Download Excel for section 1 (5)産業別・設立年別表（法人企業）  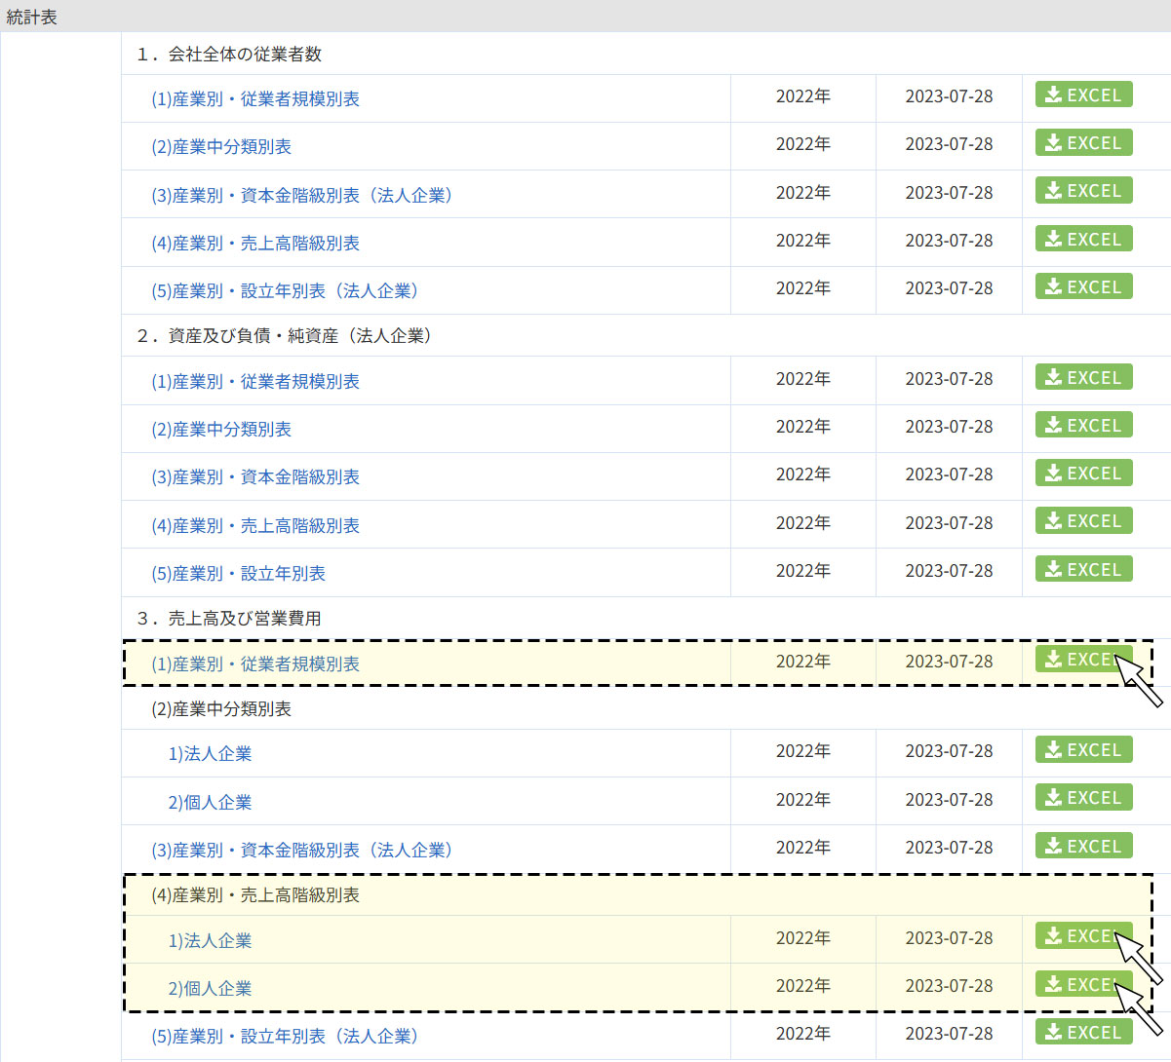click(x=1083, y=287)
